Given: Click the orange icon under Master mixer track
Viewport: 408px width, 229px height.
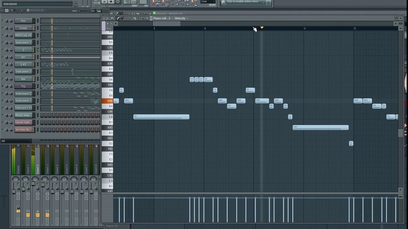Looking at the screenshot, I should (18, 211).
